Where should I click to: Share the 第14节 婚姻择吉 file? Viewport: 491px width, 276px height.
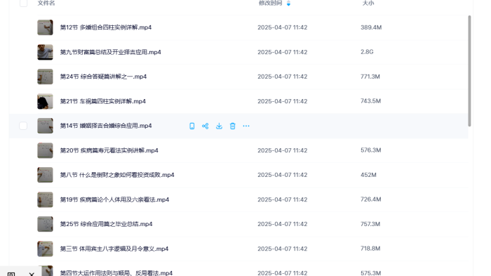[205, 126]
